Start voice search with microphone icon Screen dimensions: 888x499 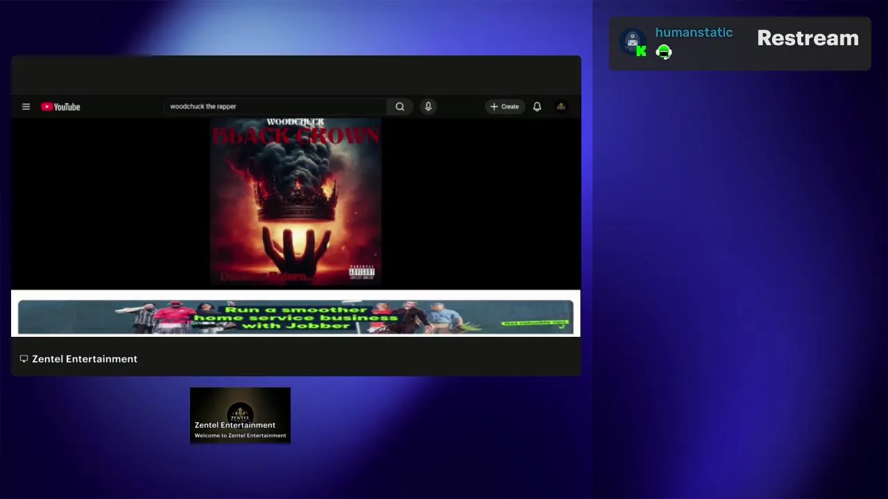[428, 107]
